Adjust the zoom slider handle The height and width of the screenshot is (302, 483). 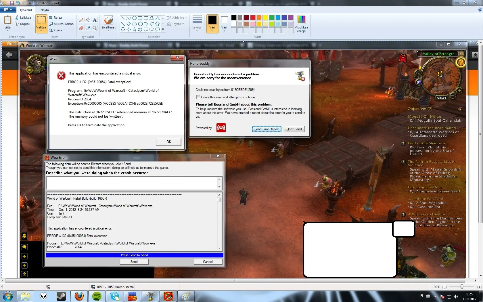(462, 287)
